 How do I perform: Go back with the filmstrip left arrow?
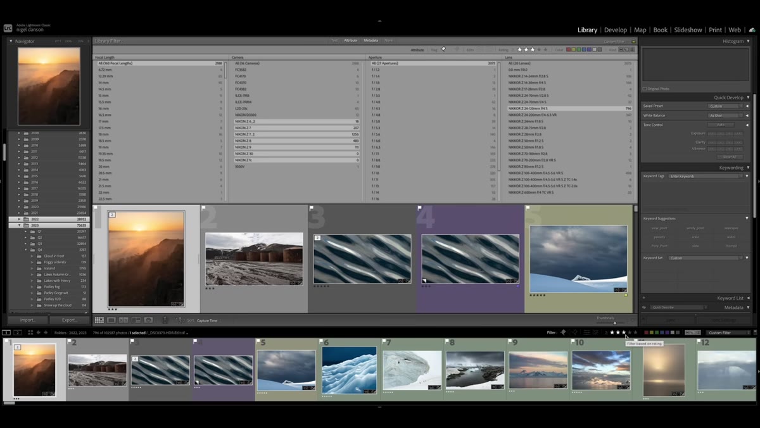pyautogui.click(x=38, y=332)
